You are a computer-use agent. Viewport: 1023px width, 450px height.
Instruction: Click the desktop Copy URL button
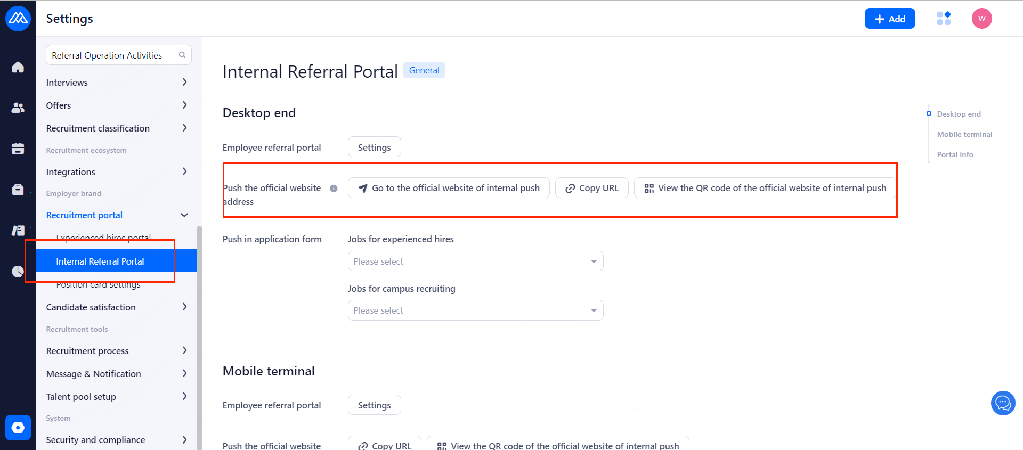tap(591, 188)
